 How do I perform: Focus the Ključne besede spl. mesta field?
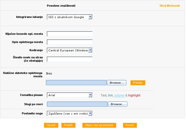tap(70, 34)
